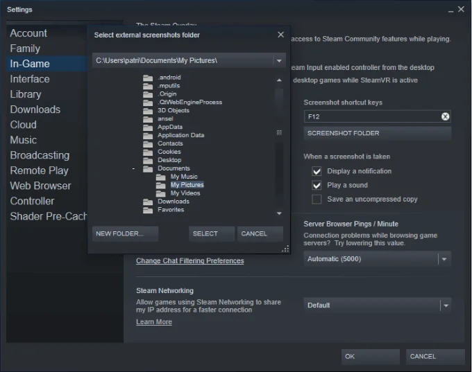Click the Cookies folder icon
This screenshot has width=472, height=372.
point(147,152)
